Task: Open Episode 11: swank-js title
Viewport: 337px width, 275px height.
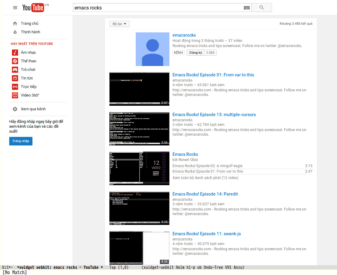Action: (206, 234)
